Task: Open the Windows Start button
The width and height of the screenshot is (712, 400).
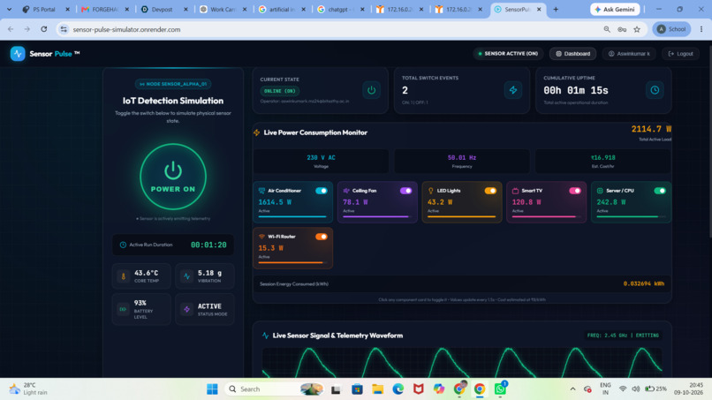Action: [212, 389]
